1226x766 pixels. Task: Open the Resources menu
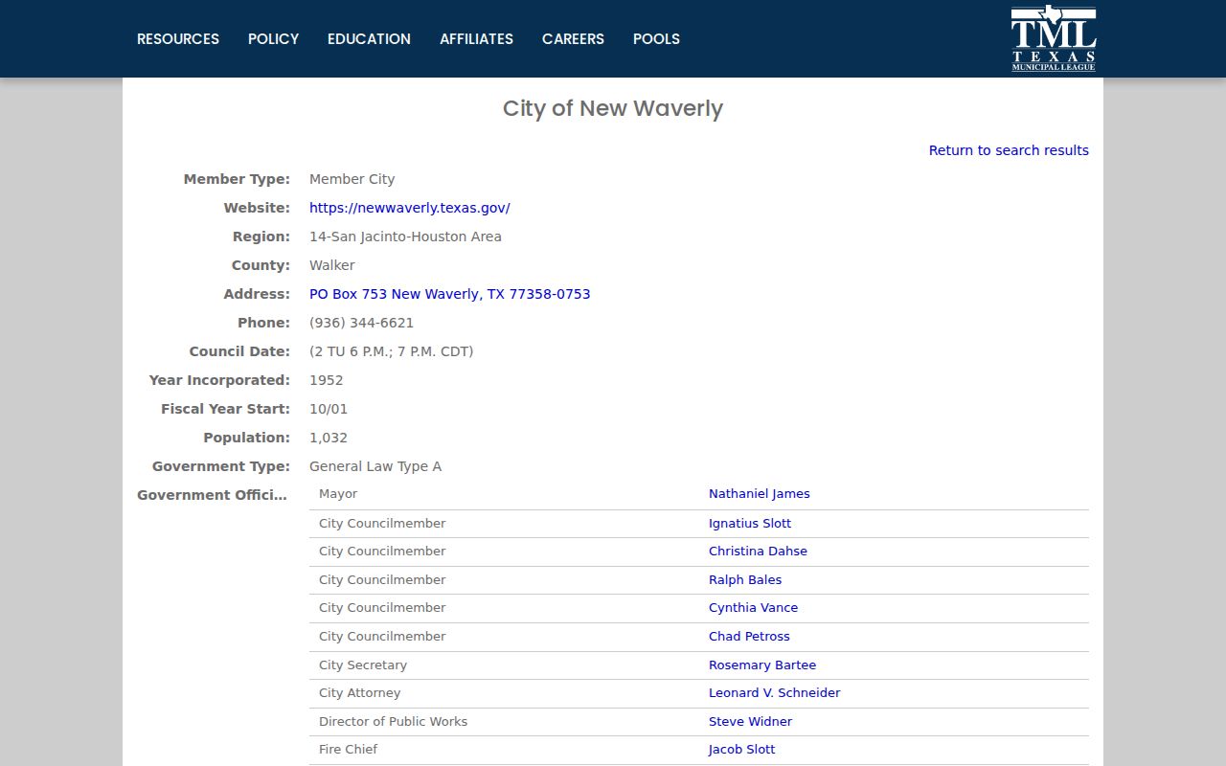pyautogui.click(x=178, y=39)
